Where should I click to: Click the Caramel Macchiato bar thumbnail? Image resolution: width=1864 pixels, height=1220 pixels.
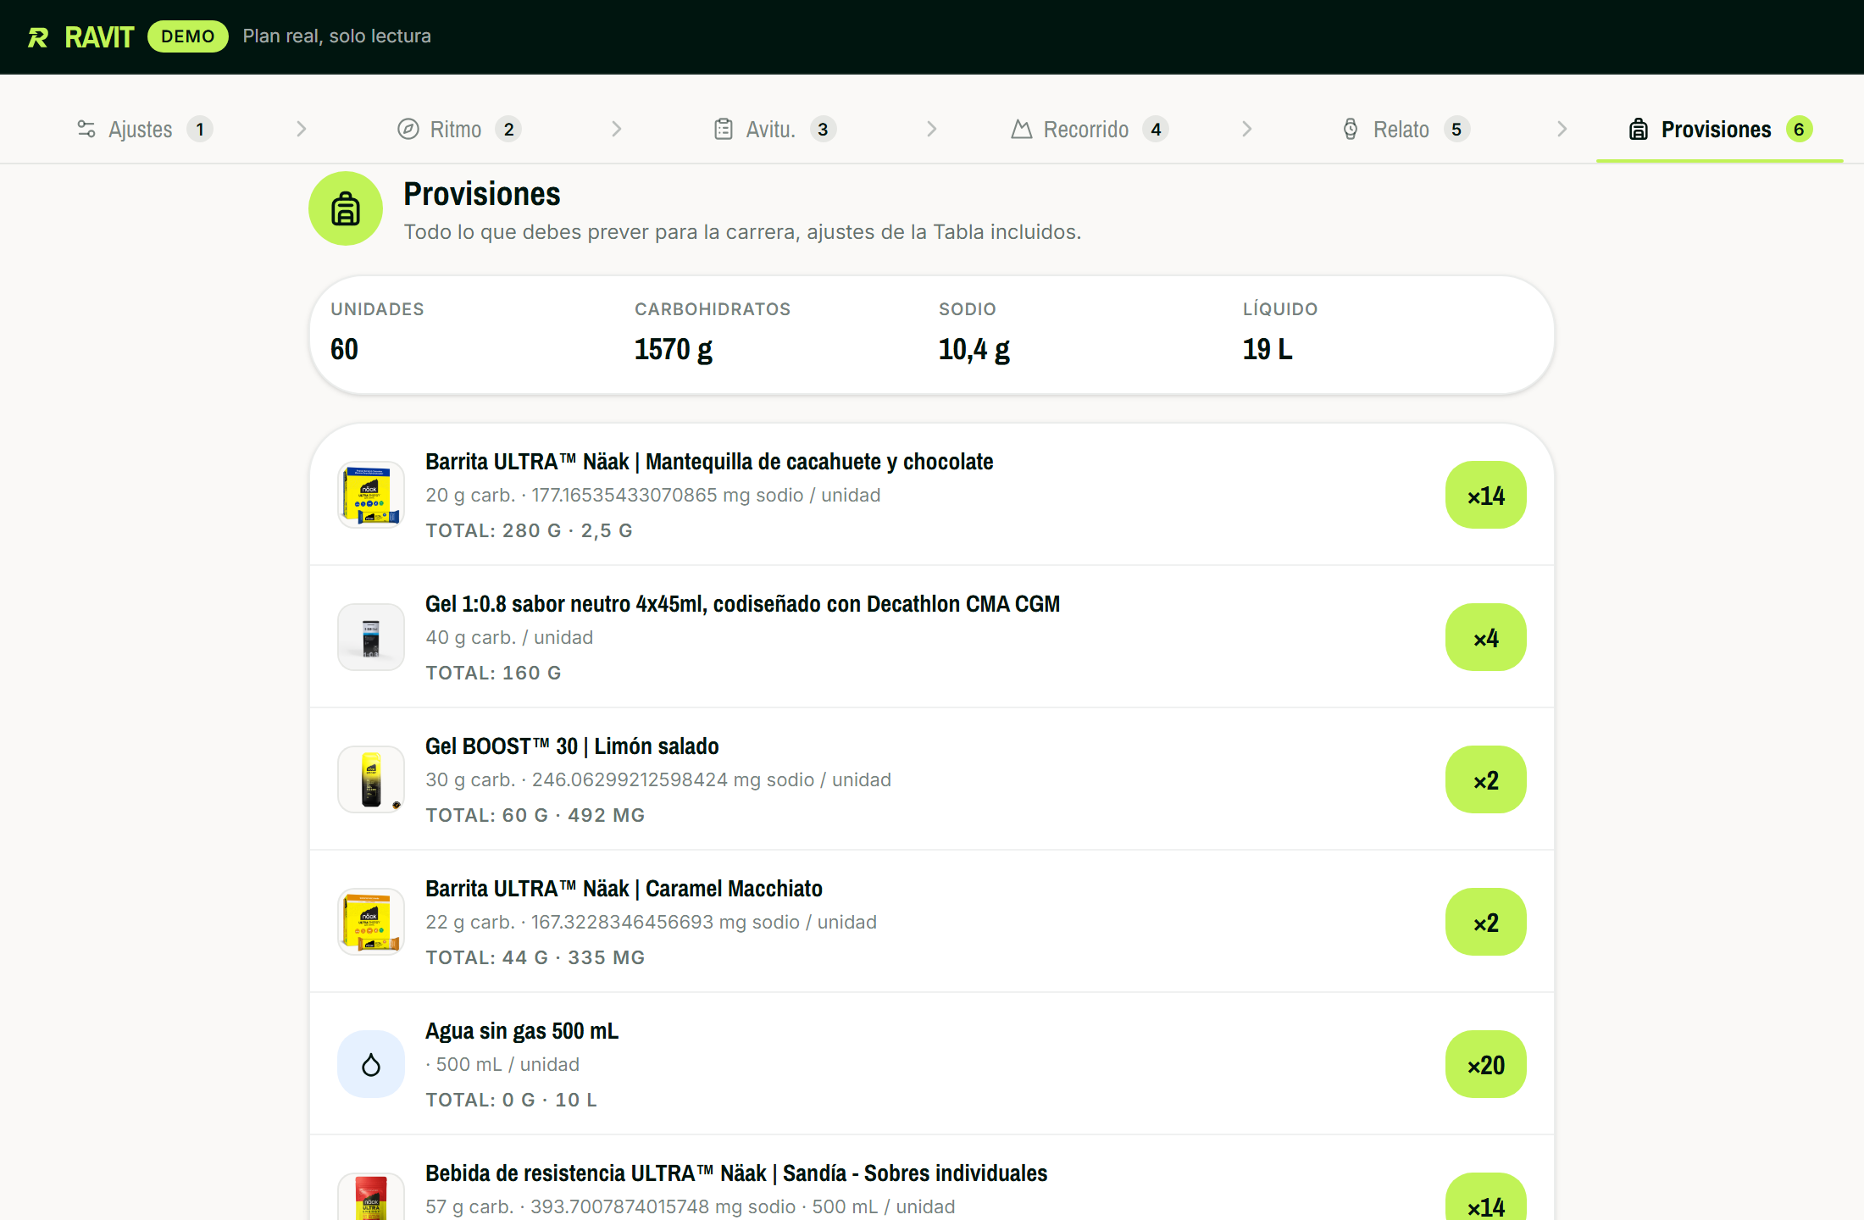(371, 922)
